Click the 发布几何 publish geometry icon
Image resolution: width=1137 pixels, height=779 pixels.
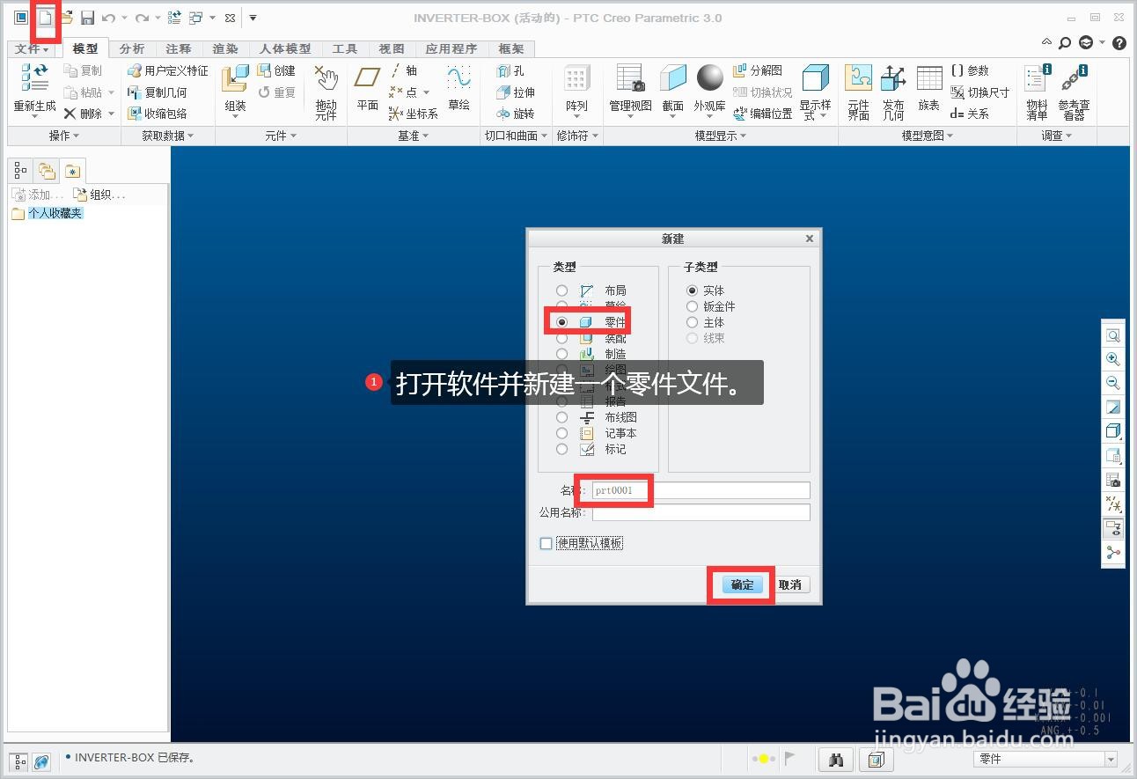(893, 79)
